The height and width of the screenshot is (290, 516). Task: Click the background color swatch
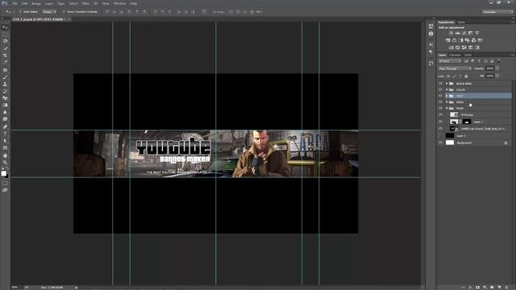coord(7,176)
